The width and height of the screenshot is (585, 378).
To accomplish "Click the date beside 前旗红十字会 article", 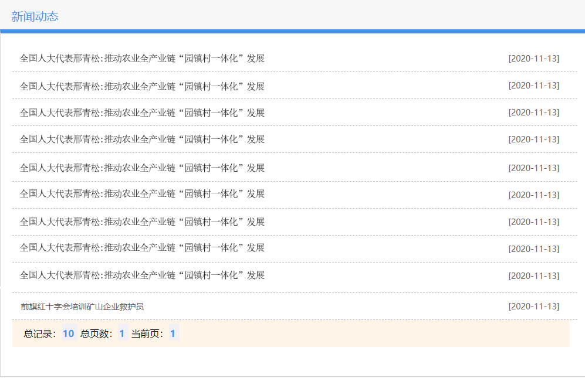I will [533, 307].
